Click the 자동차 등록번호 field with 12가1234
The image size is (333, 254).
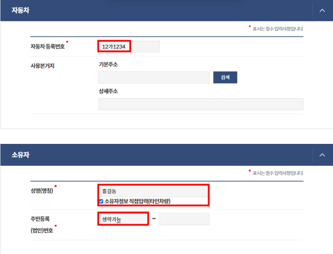(129, 46)
